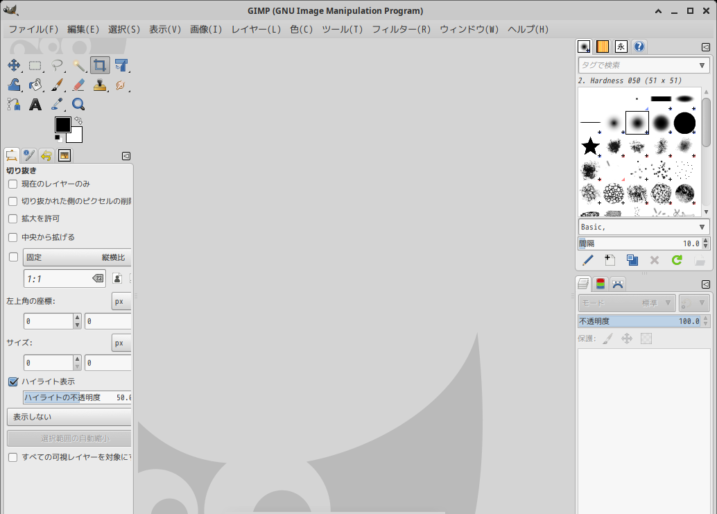717x514 pixels.
Task: Select the Text tool
Action: click(x=35, y=105)
